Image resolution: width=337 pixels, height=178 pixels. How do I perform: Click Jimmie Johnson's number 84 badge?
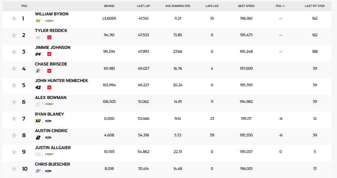pos(38,54)
